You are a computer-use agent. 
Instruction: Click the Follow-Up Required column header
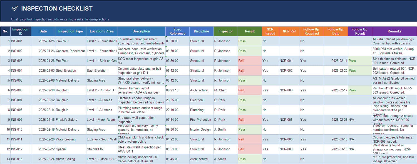312,31
